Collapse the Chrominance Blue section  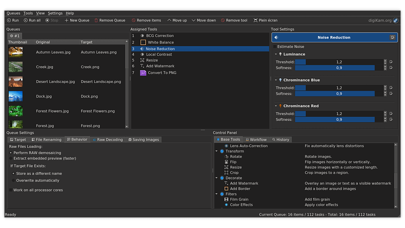coord(276,80)
